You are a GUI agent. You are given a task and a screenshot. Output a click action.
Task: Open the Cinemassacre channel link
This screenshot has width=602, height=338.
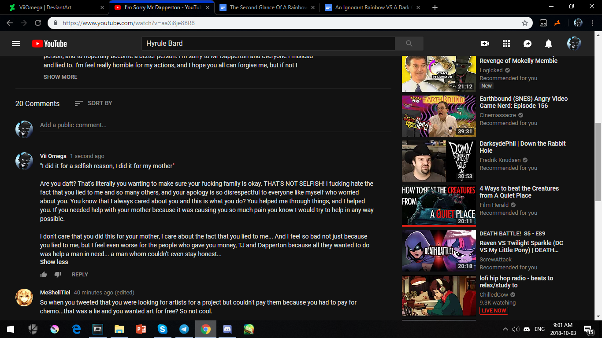[x=498, y=115]
